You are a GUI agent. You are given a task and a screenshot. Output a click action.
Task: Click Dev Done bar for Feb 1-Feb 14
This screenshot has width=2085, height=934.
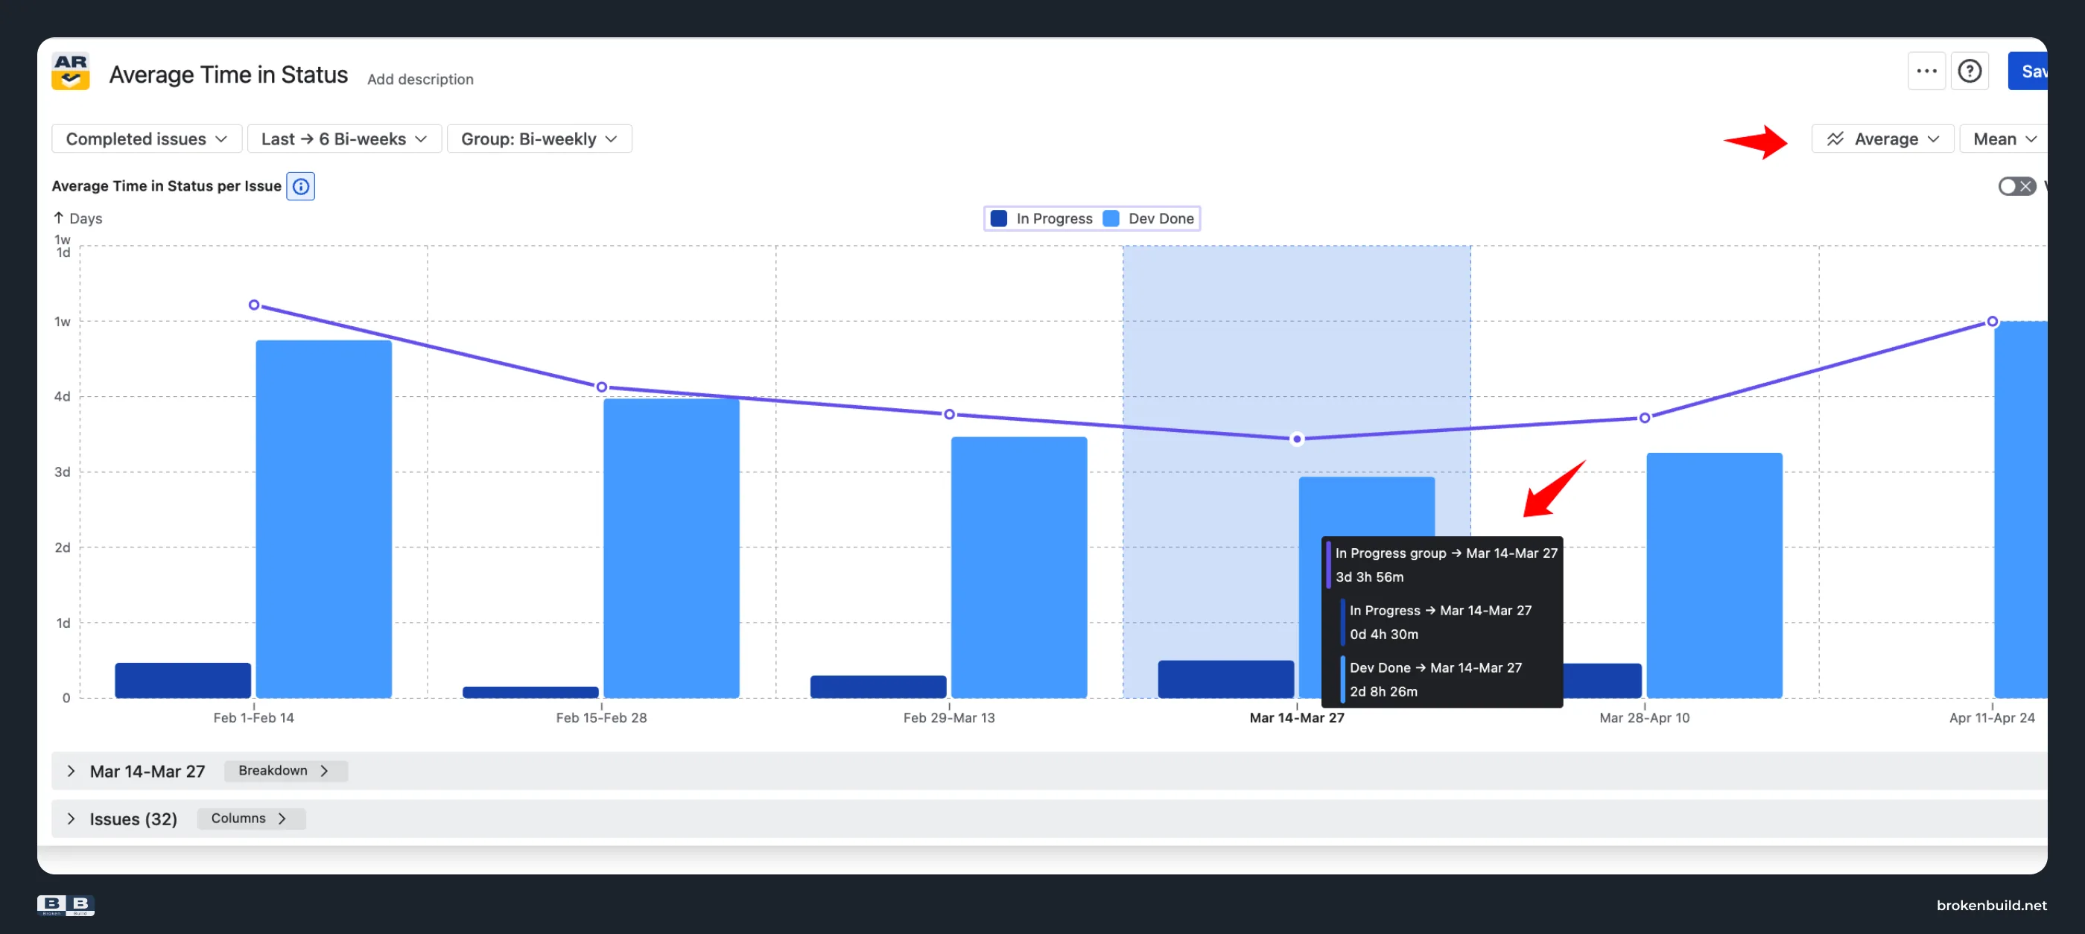(x=324, y=519)
